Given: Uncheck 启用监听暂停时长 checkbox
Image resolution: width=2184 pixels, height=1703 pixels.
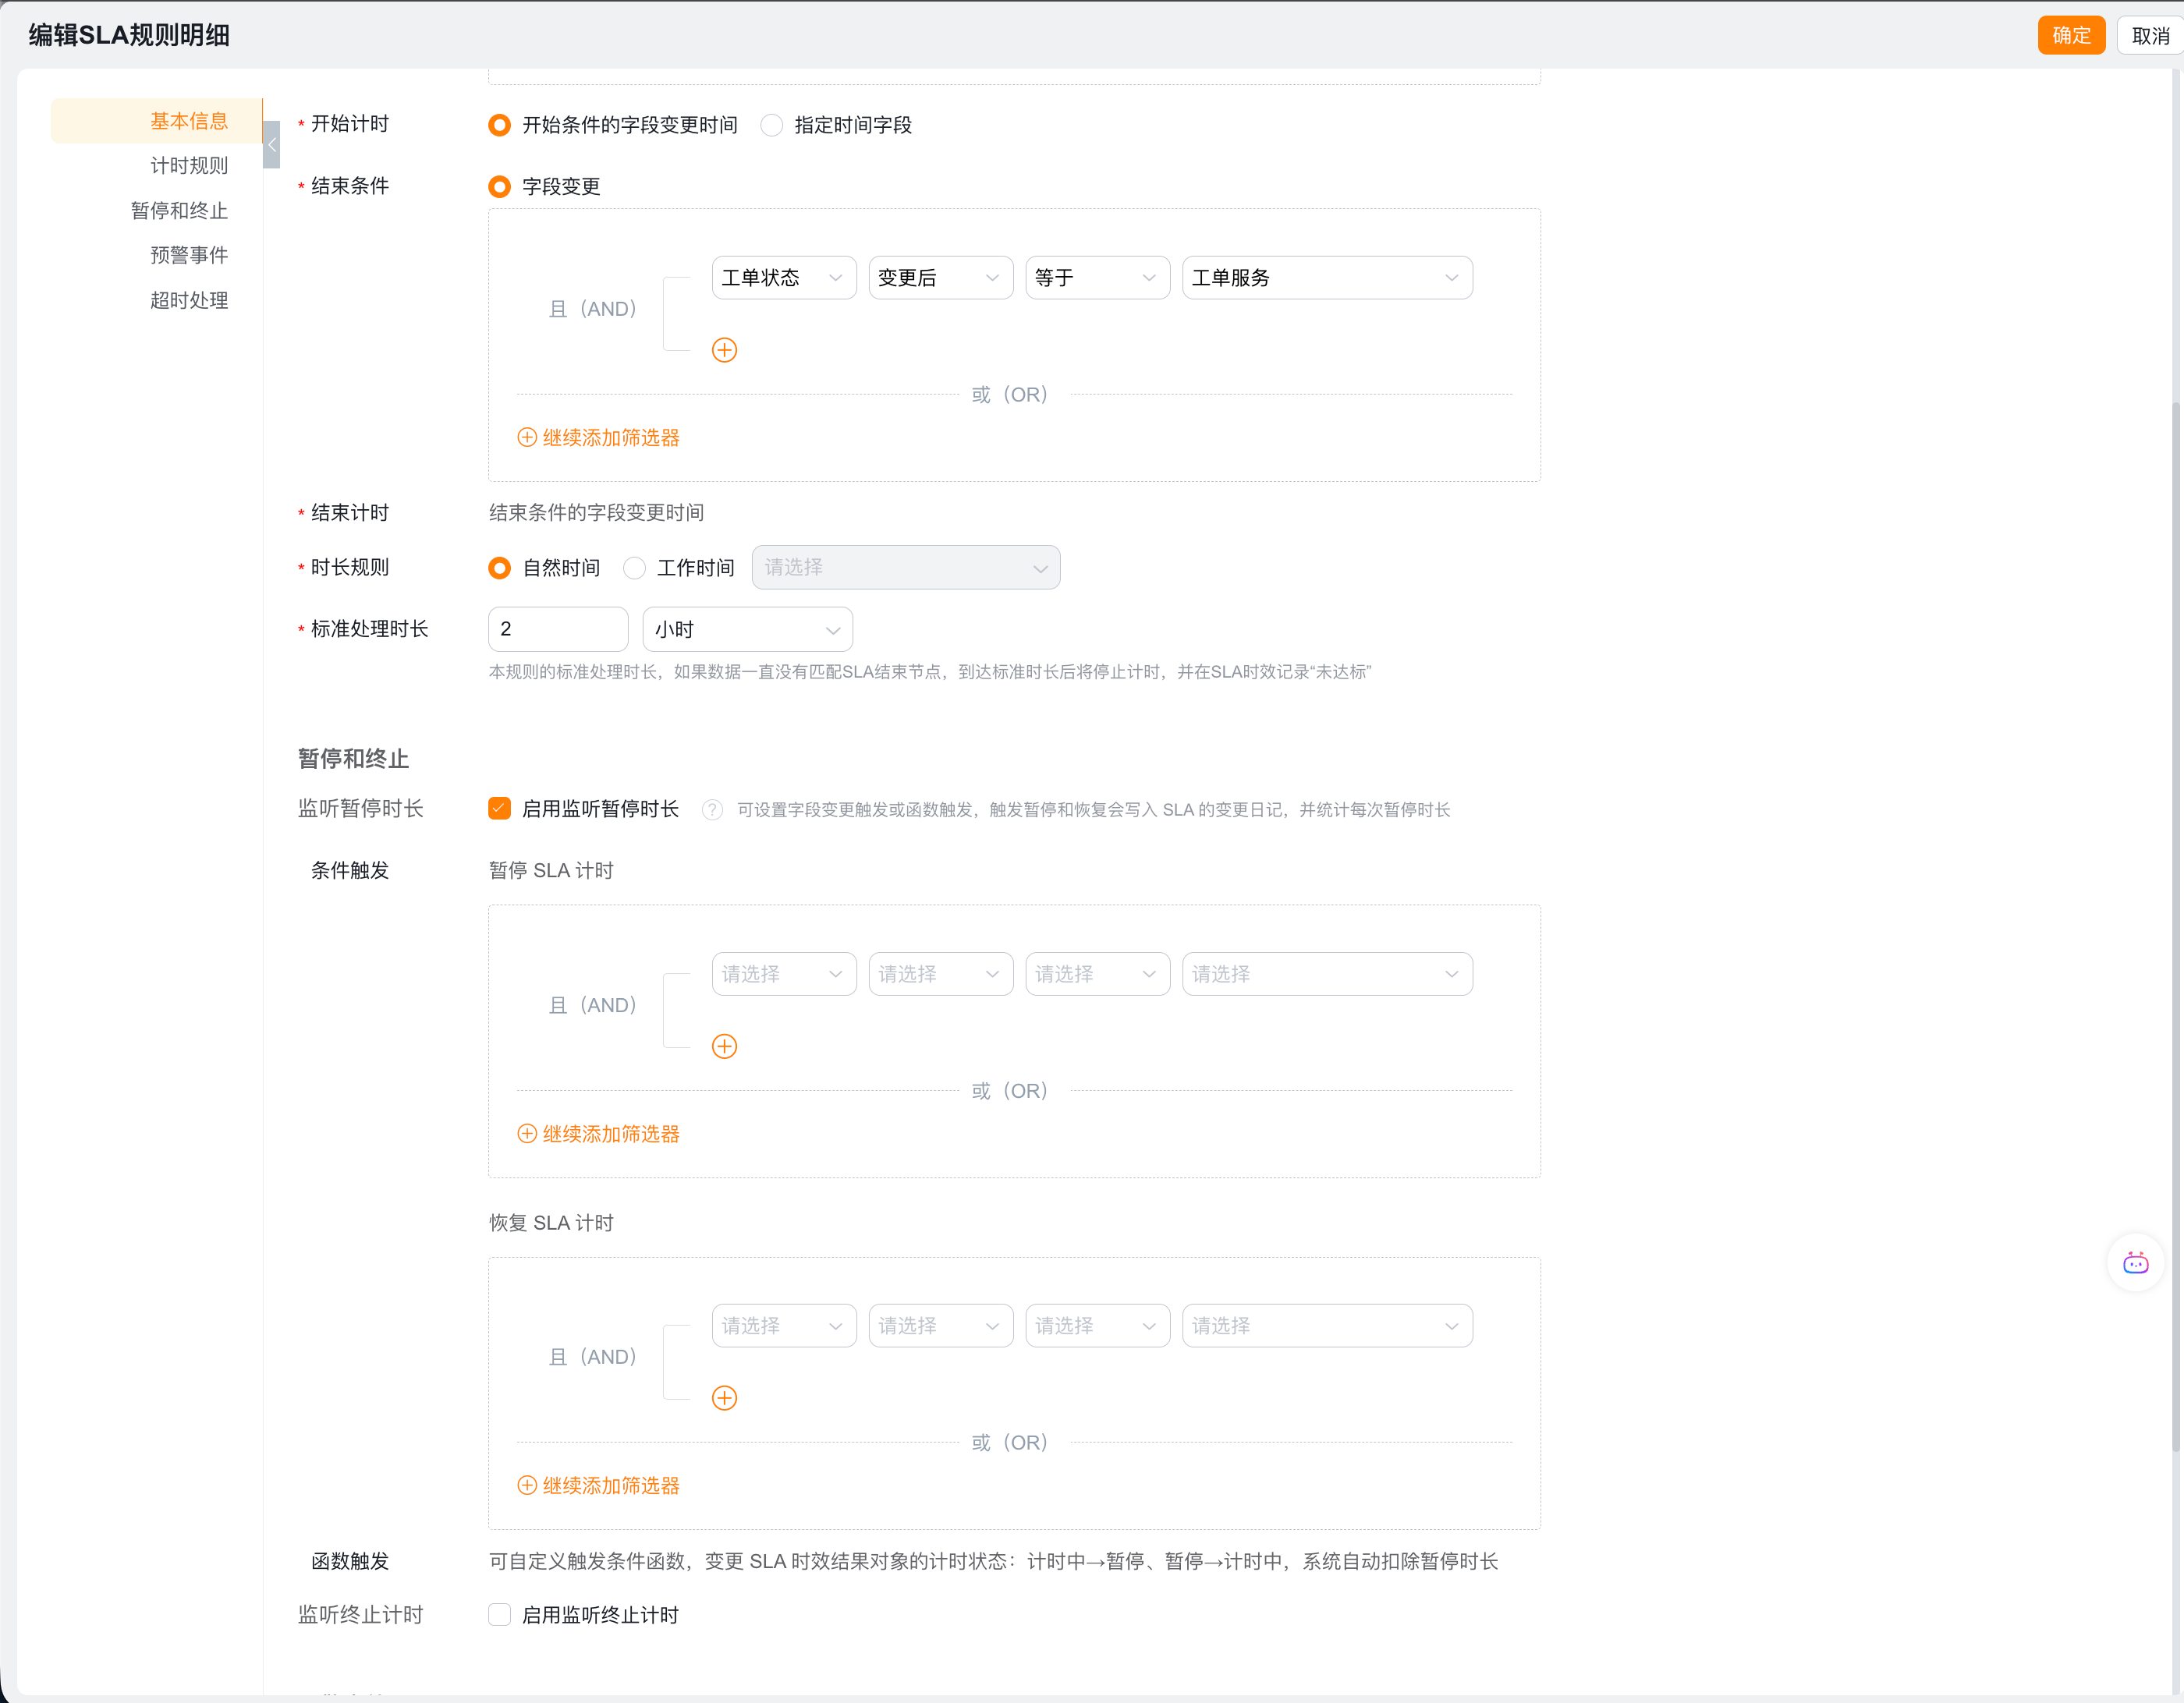Looking at the screenshot, I should pyautogui.click(x=499, y=809).
